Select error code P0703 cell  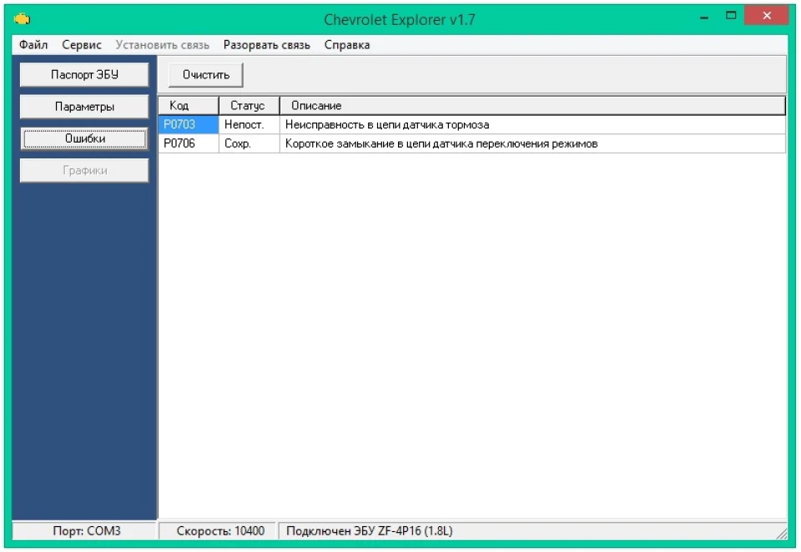(x=189, y=124)
